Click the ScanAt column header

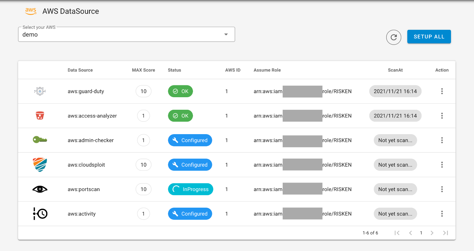(395, 70)
